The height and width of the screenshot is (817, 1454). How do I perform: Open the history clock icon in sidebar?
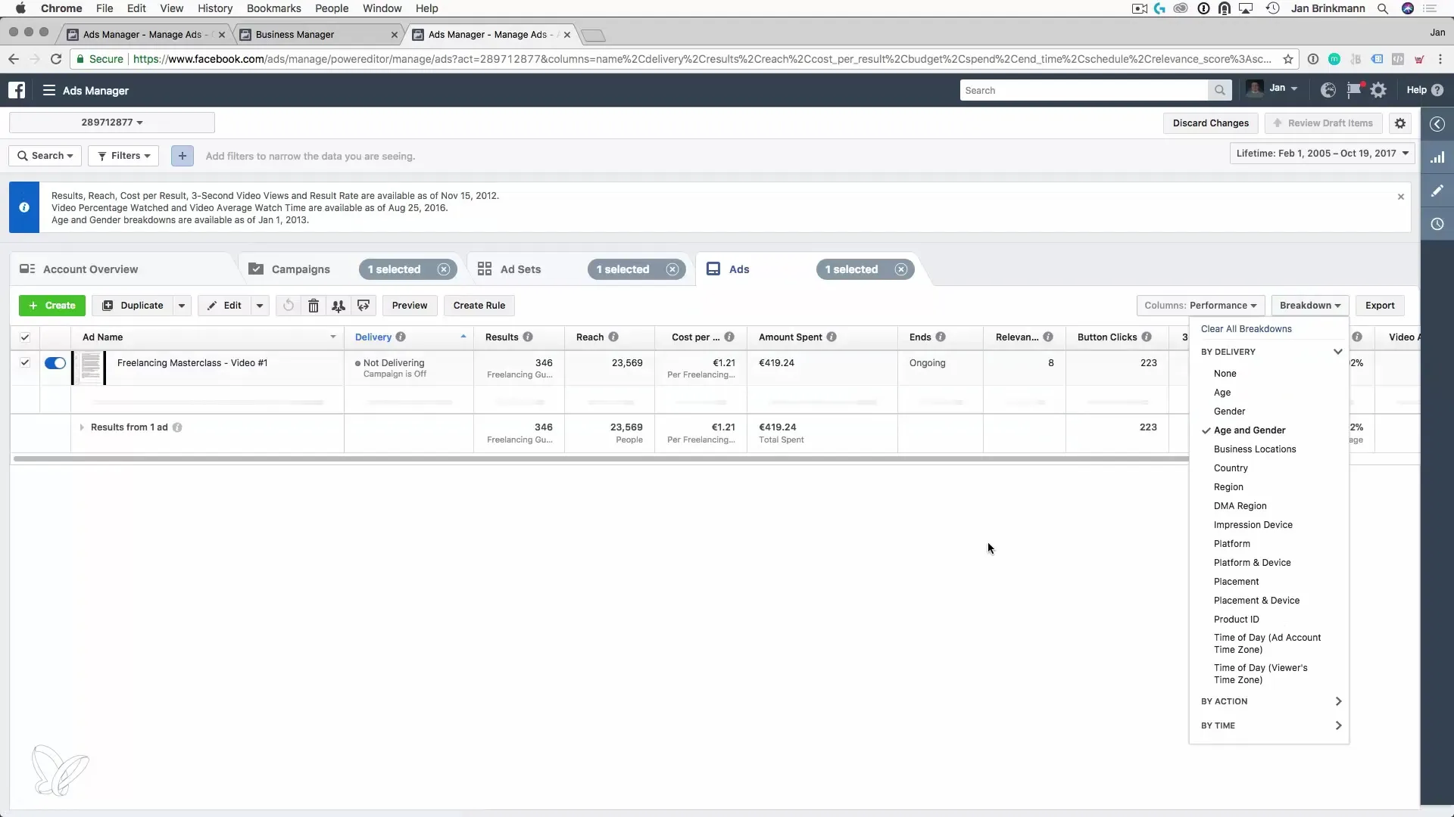[x=1437, y=224]
